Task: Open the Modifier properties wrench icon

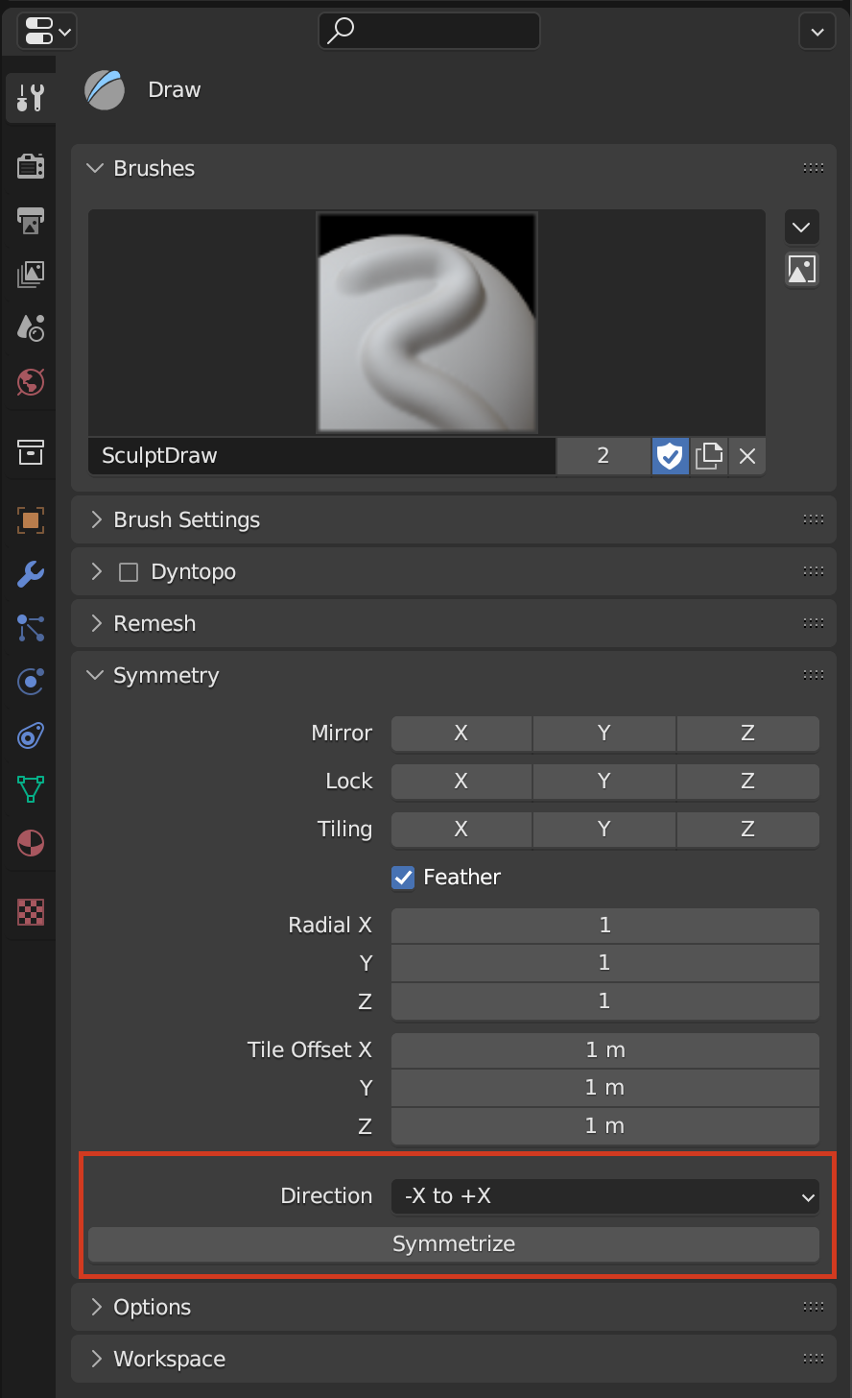Action: click(x=30, y=574)
